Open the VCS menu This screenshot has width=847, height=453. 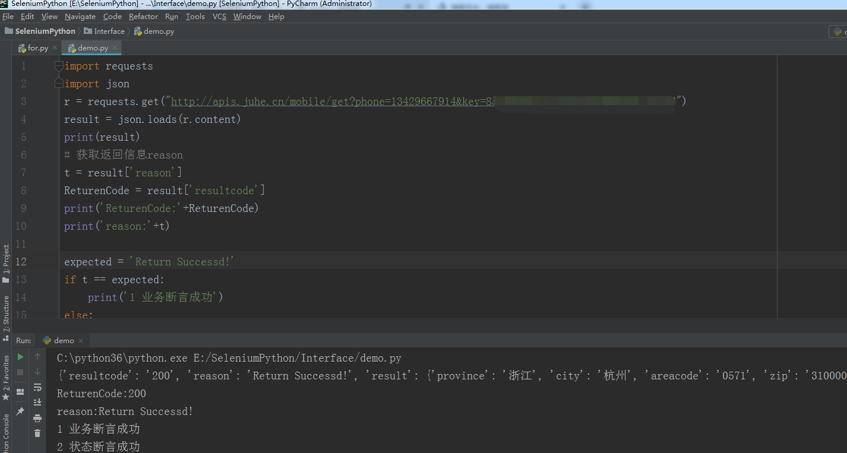pyautogui.click(x=219, y=17)
